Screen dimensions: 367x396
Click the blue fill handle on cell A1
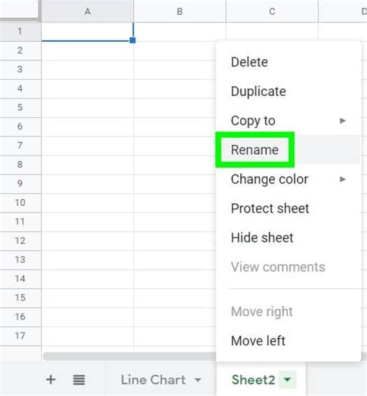click(x=132, y=40)
